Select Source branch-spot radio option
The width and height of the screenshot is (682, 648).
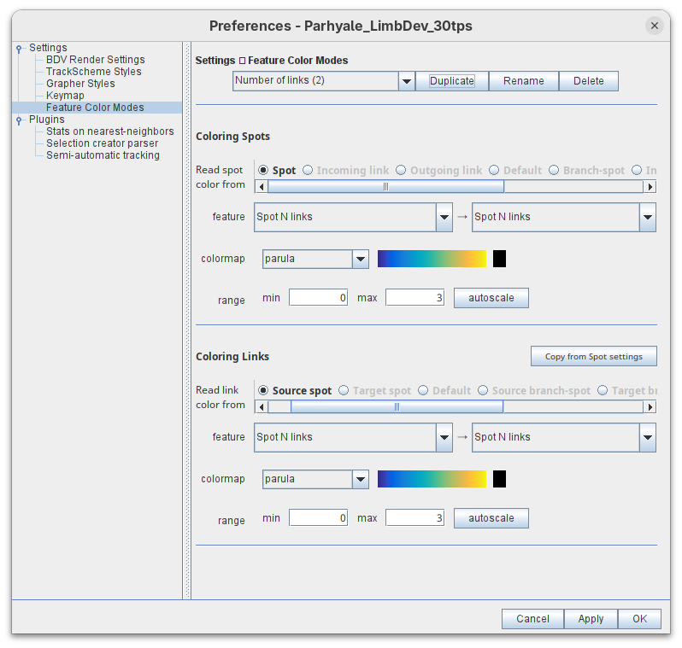pos(484,391)
